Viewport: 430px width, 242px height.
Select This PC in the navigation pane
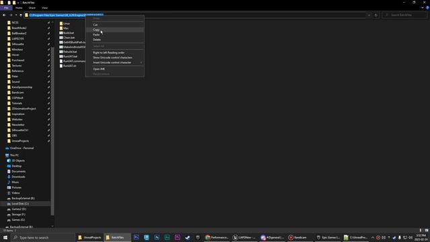click(14, 155)
